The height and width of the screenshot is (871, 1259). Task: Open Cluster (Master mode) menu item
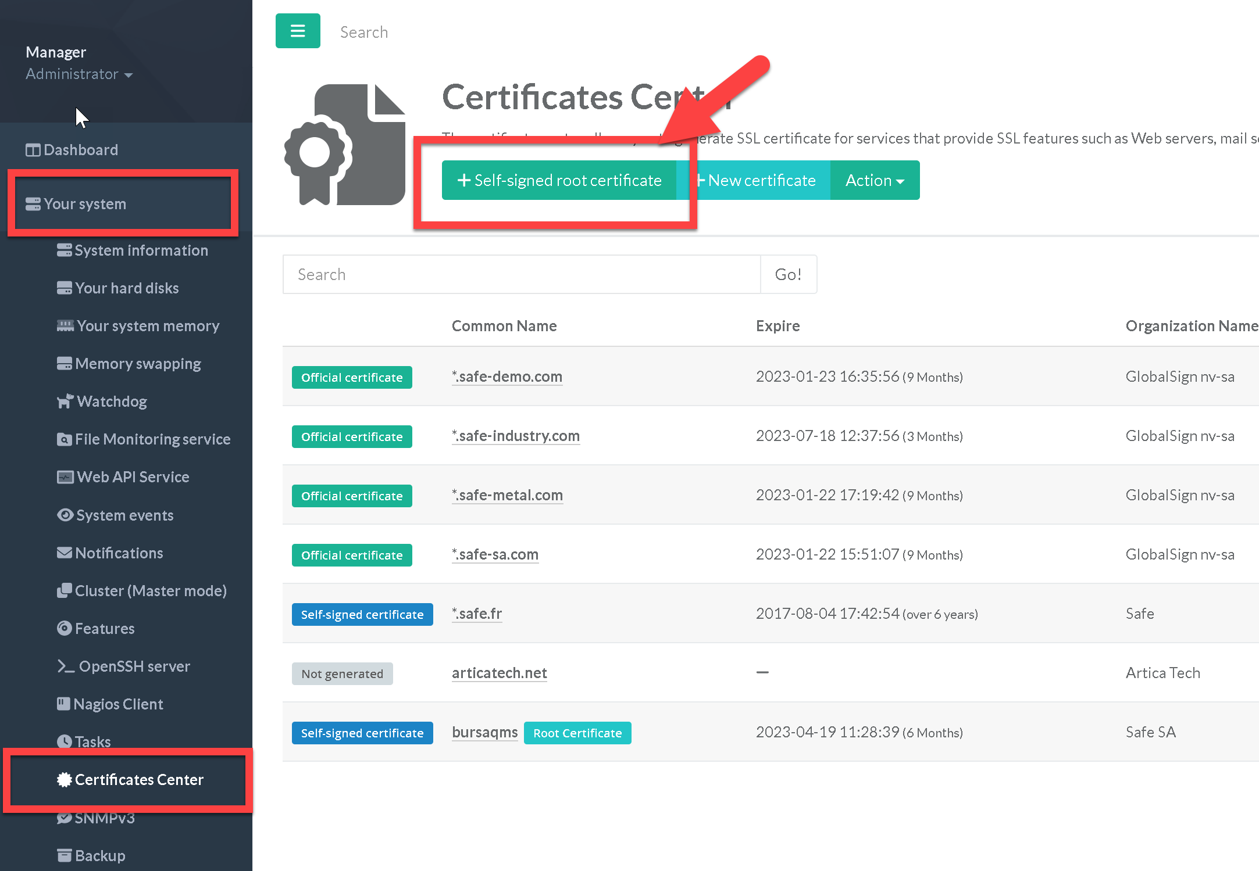[150, 590]
